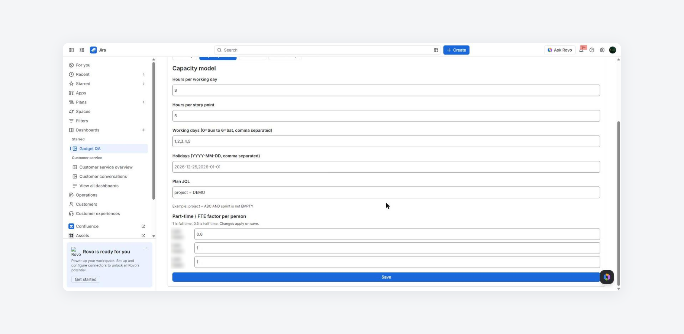684x334 pixels.
Task: Click Get started in Rovo card
Action: (85, 279)
